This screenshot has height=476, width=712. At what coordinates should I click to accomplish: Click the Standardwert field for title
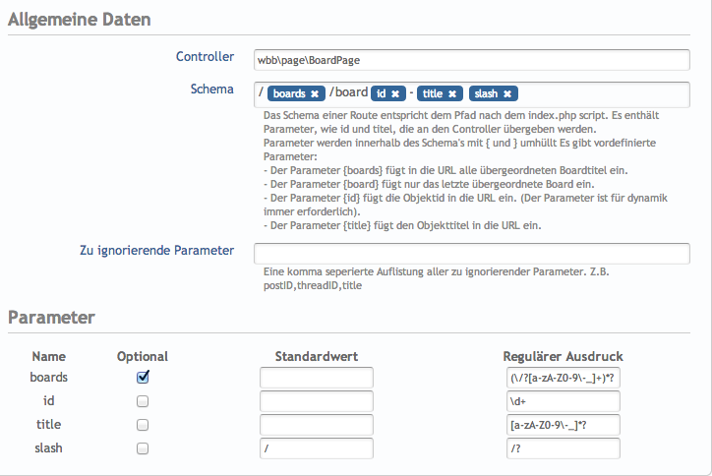[x=317, y=425]
